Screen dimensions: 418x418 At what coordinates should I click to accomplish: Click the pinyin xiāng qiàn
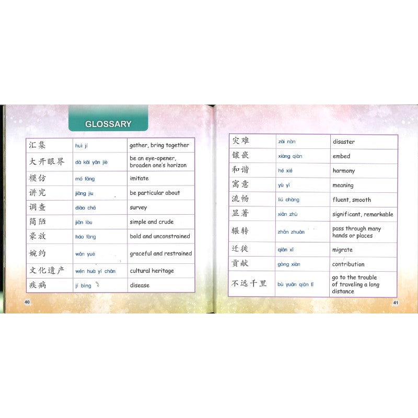click(289, 155)
